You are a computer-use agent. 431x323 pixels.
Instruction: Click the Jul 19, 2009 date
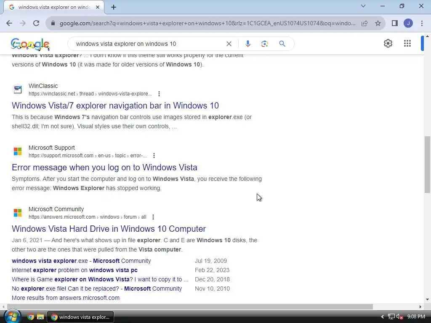(211, 261)
